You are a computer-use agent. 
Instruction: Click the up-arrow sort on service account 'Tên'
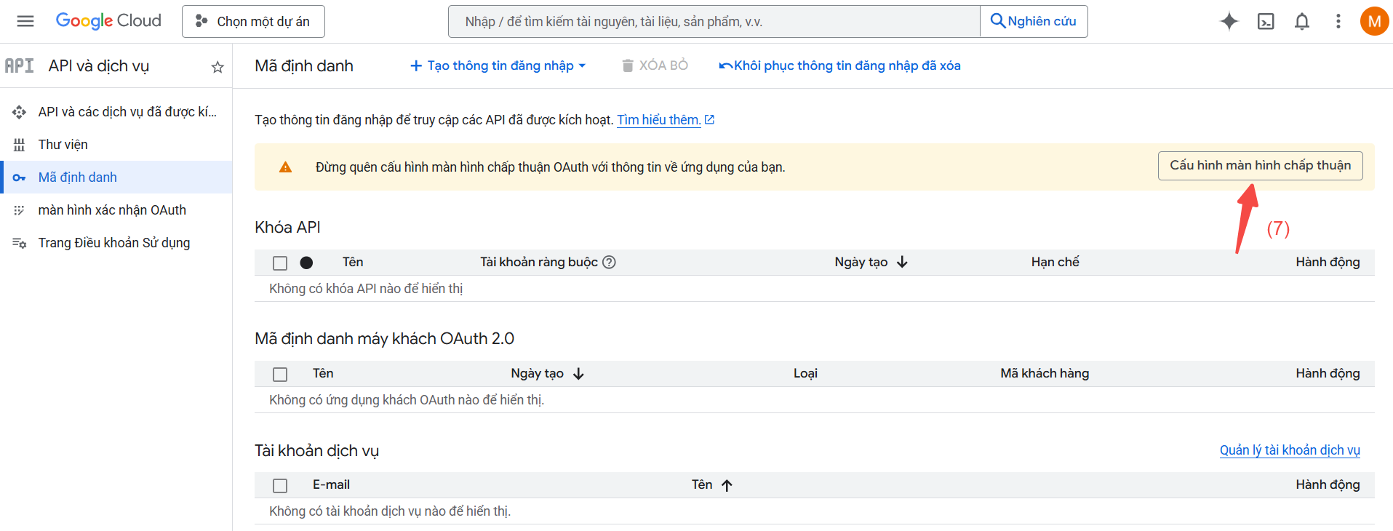pos(727,485)
